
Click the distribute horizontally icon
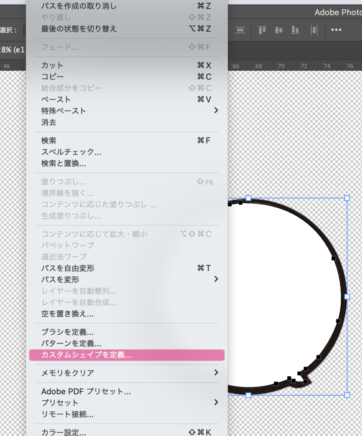[314, 30]
